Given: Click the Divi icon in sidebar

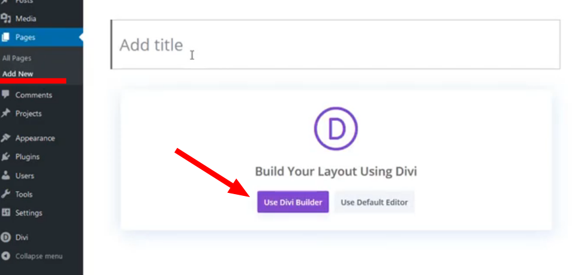Looking at the screenshot, I should pyautogui.click(x=6, y=237).
